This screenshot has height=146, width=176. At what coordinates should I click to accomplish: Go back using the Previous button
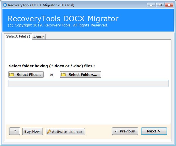pyautogui.click(x=125, y=131)
